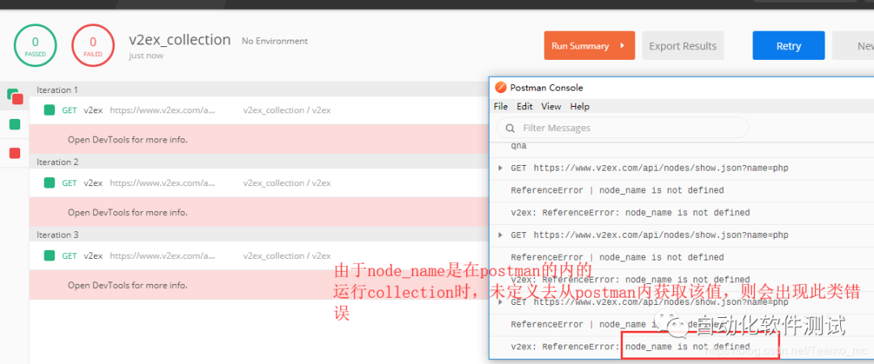Open View menu in Postman Console
The image size is (874, 364).
point(551,107)
